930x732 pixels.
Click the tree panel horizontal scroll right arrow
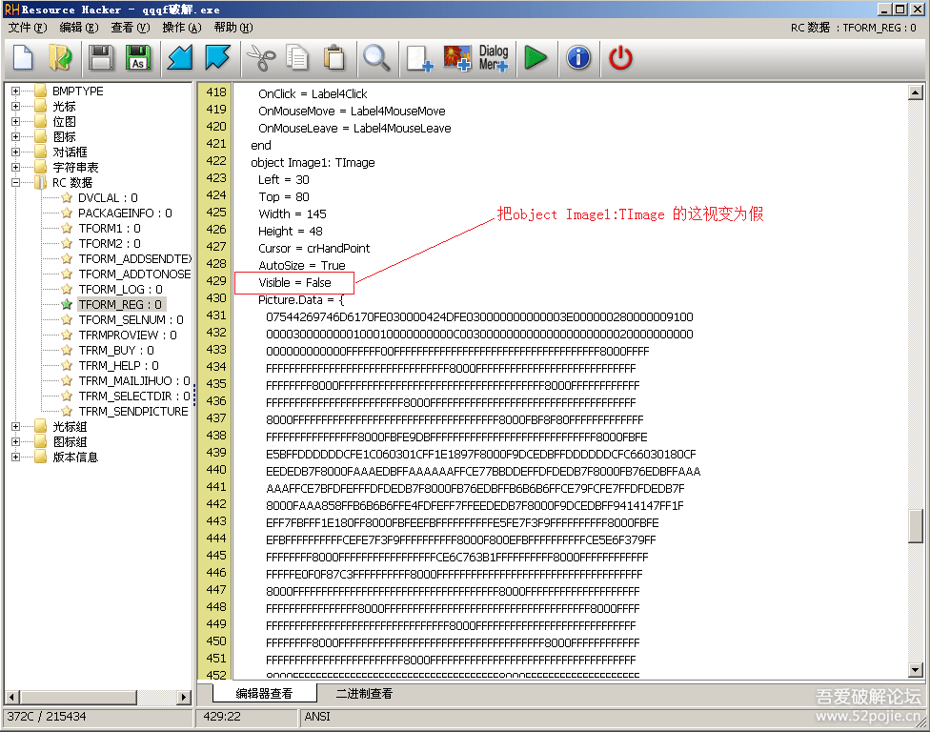pos(185,698)
